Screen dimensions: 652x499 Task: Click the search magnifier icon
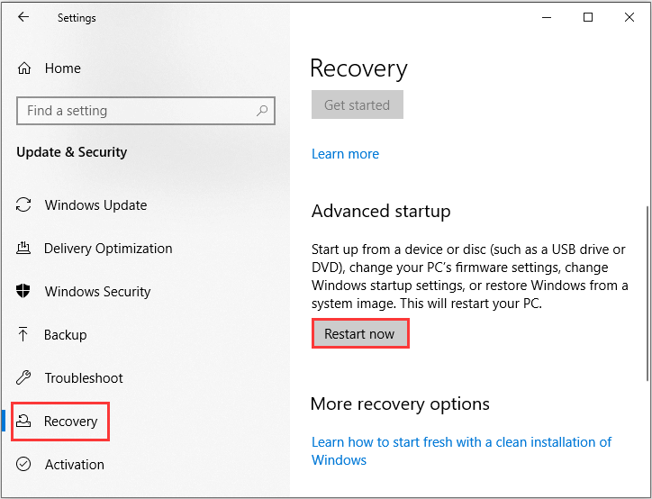click(x=262, y=111)
